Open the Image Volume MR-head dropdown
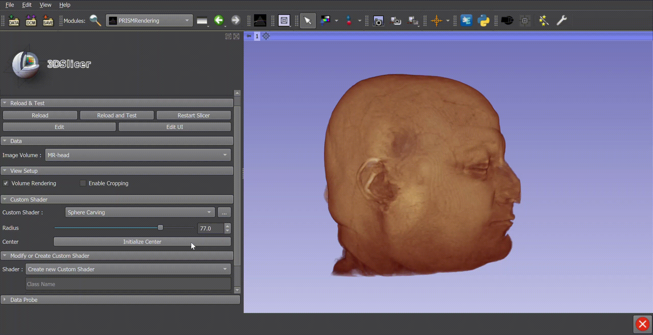653x335 pixels. [138, 155]
